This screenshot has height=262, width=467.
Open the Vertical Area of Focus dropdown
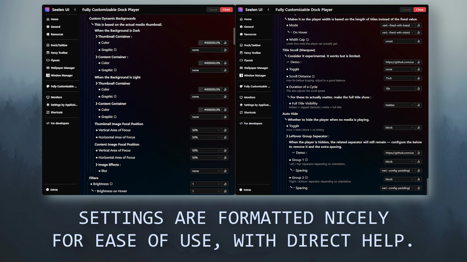[x=206, y=130]
